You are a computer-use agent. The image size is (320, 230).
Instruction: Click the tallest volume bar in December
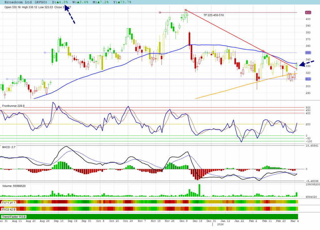199,190
